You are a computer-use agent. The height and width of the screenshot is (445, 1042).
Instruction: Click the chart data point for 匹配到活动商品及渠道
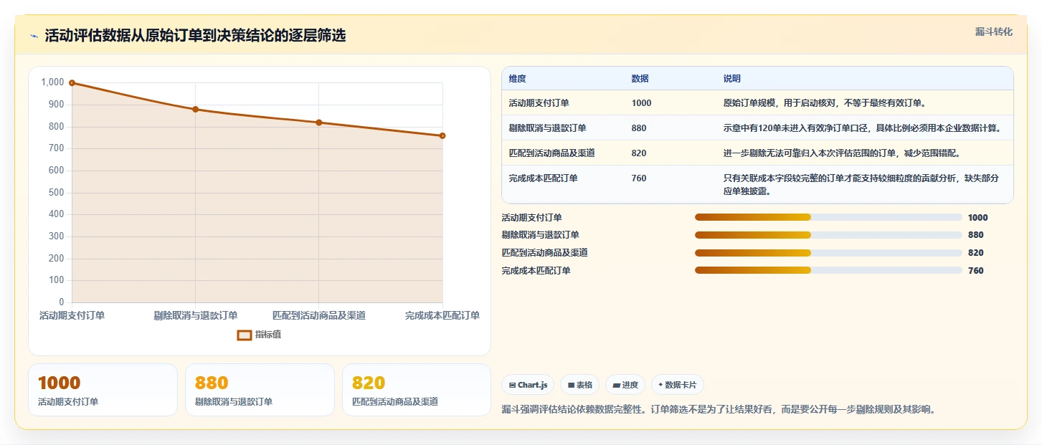click(x=319, y=123)
